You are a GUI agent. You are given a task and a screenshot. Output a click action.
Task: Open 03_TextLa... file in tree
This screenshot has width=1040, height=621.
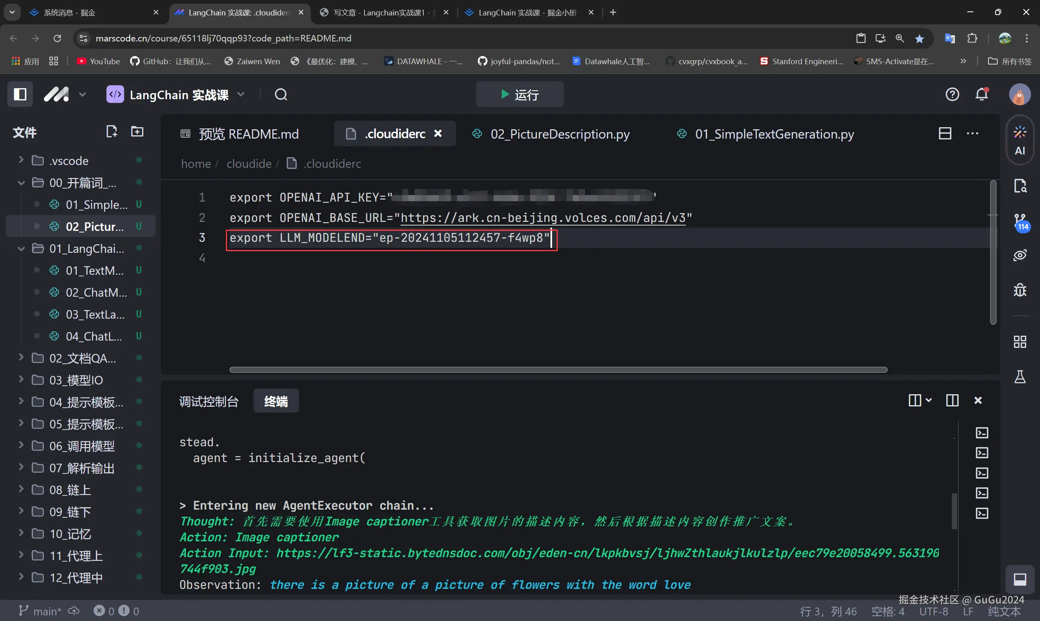click(95, 314)
